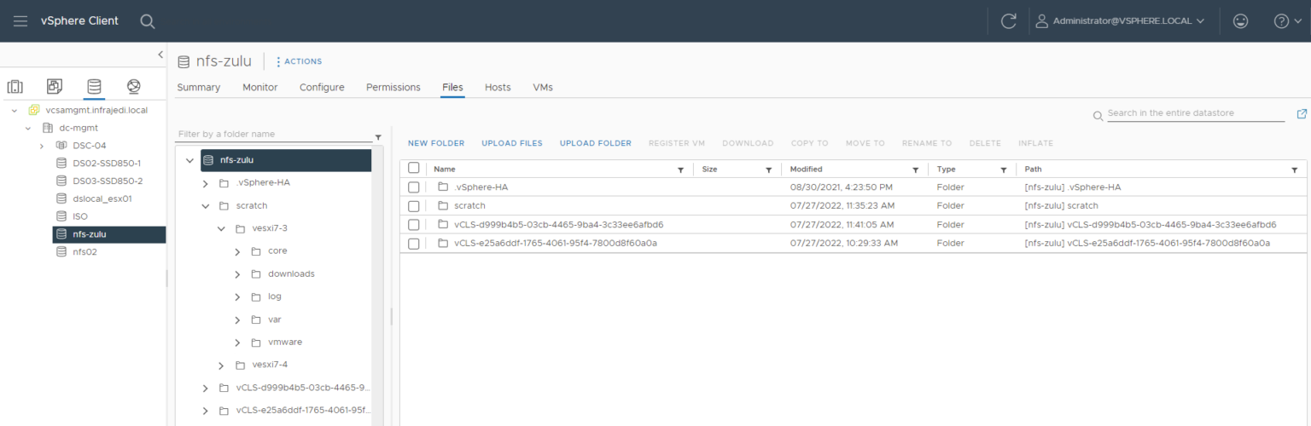Tick the select-all checkbox in header
Screen dimensions: 1311x426
pos(414,169)
